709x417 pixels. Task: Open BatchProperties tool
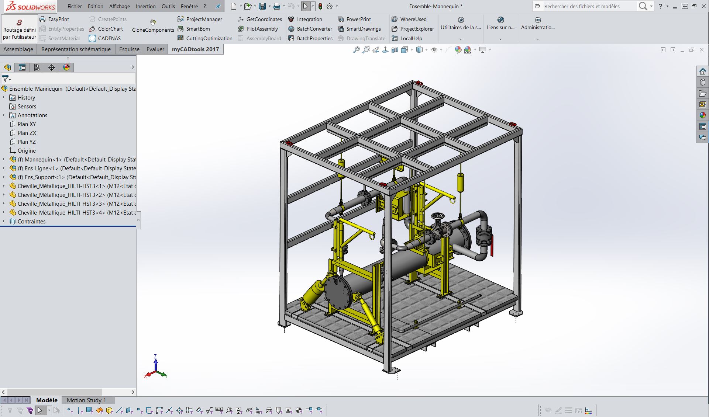[310, 38]
